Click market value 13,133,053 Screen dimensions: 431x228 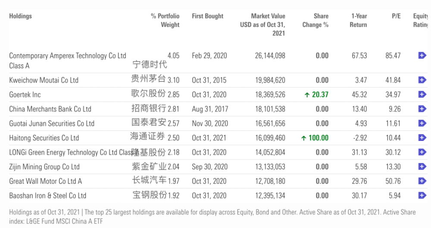pyautogui.click(x=270, y=167)
